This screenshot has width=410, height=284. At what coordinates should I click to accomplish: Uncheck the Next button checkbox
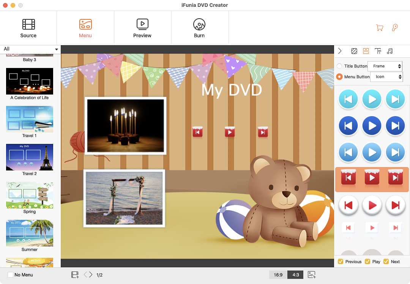(x=386, y=261)
